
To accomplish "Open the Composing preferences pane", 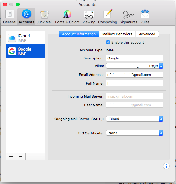I will pos(108,17).
